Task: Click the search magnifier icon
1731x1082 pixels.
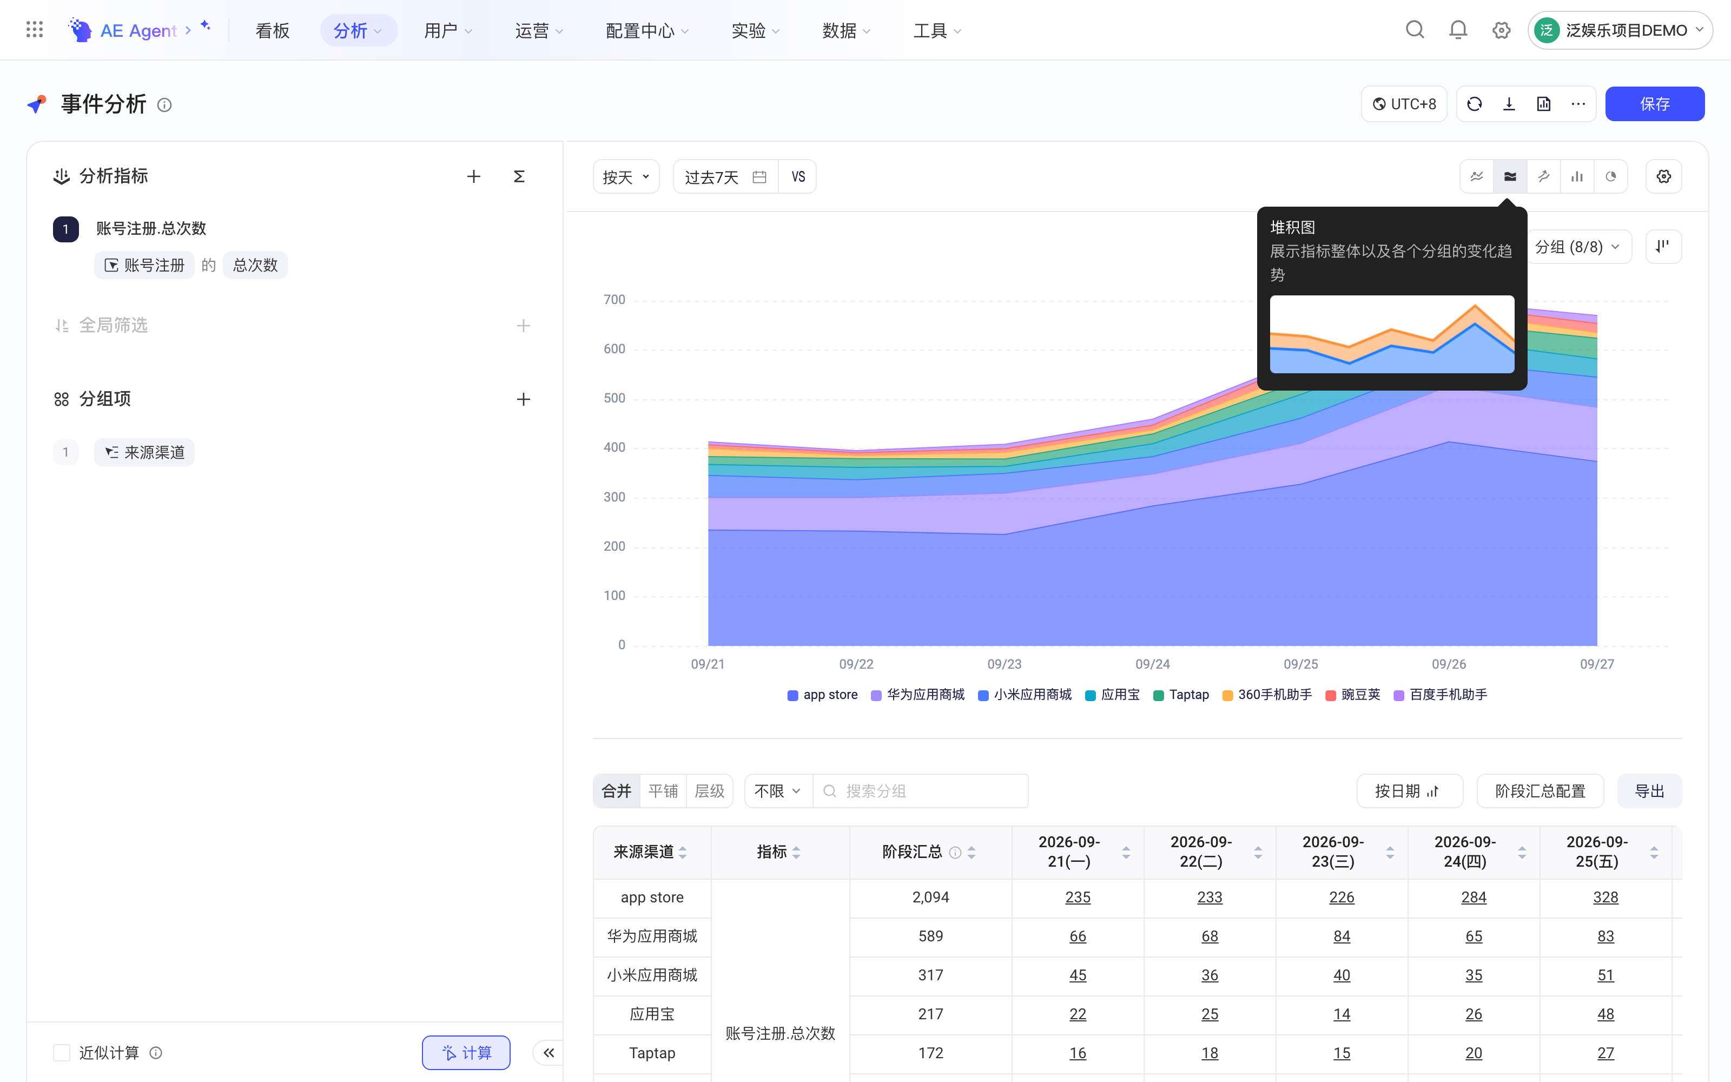Action: [1415, 30]
